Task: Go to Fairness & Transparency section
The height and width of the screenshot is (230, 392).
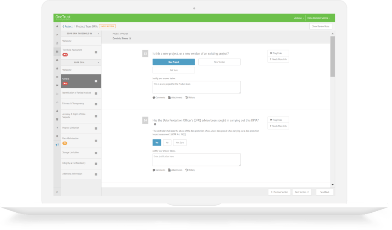Action: 81,104
